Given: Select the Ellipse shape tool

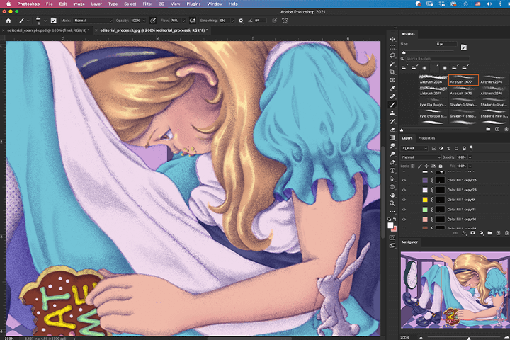Looking at the screenshot, I should (392, 187).
